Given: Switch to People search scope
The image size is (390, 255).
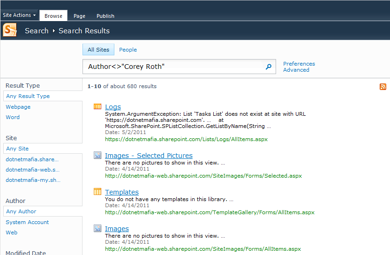Looking at the screenshot, I should (x=128, y=50).
